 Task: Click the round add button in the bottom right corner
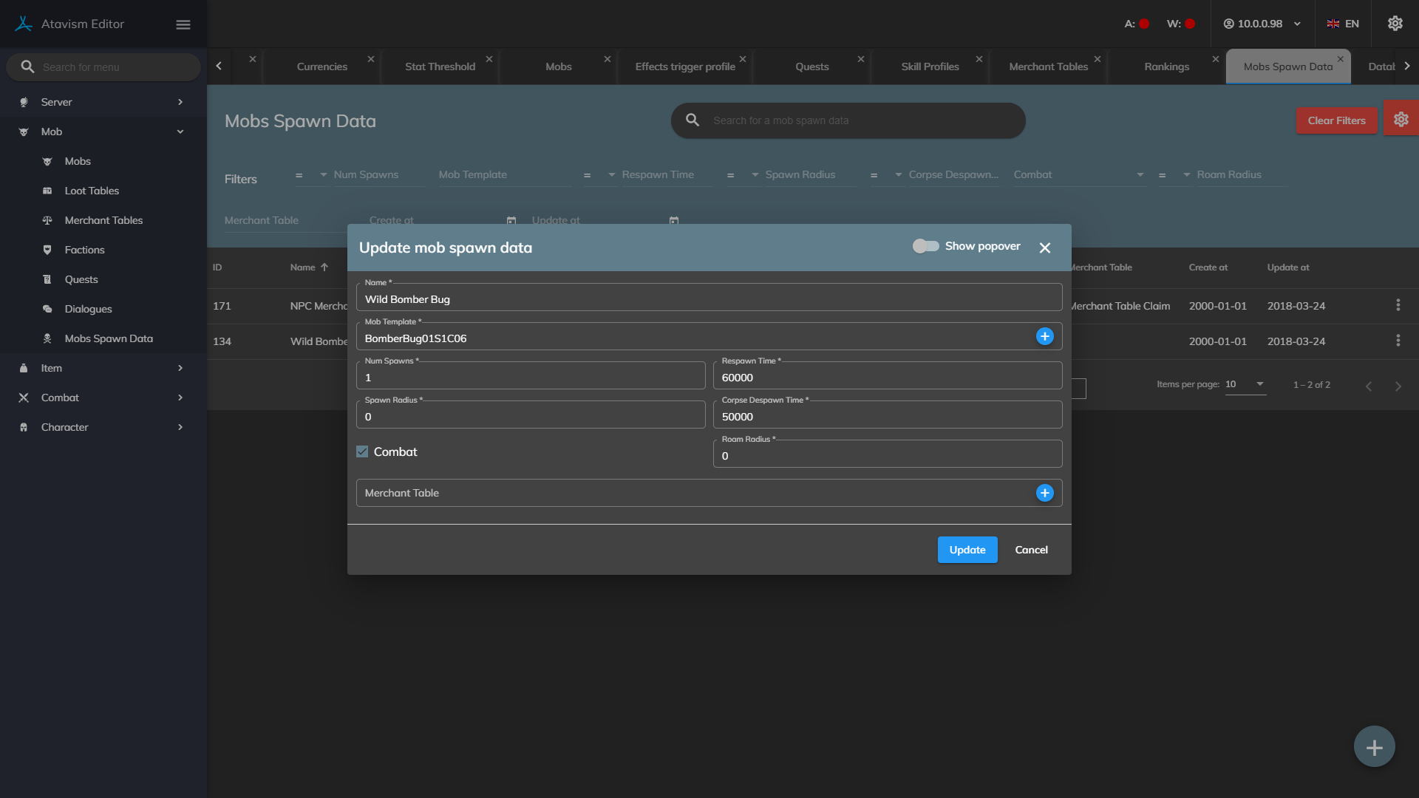coord(1374,747)
